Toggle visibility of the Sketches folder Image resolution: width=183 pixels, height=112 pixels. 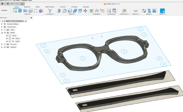coord(5,47)
